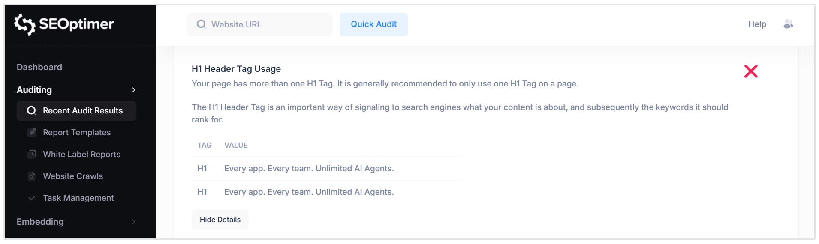
Task: Click the SEOptimer gear logo icon
Action: coord(24,24)
